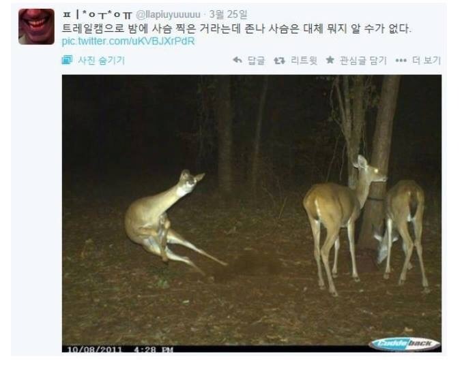Open the pic.twitter.com/uKVBJXrPdR link

point(128,41)
